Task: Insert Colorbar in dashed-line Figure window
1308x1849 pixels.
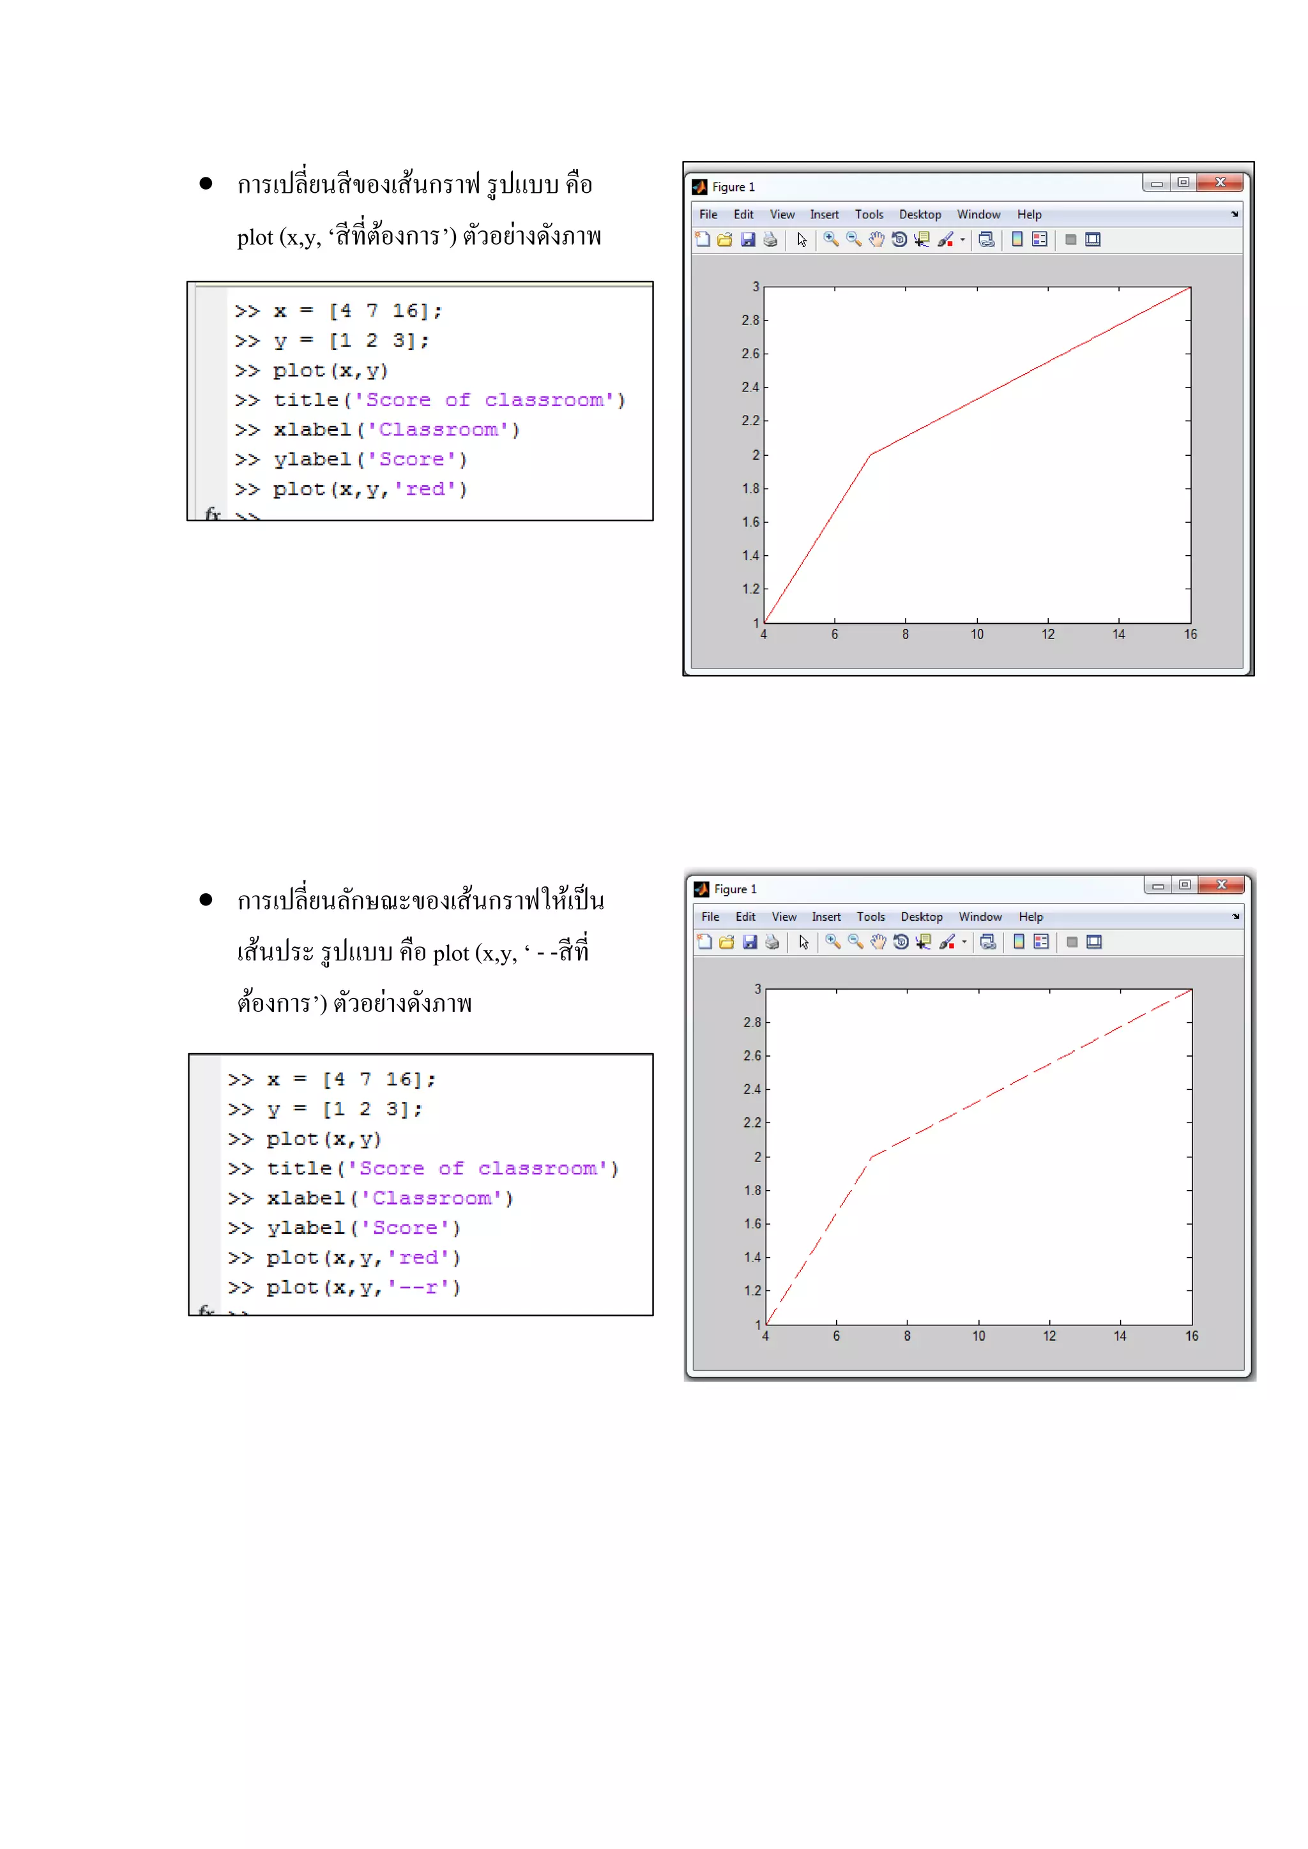Action: [1019, 941]
